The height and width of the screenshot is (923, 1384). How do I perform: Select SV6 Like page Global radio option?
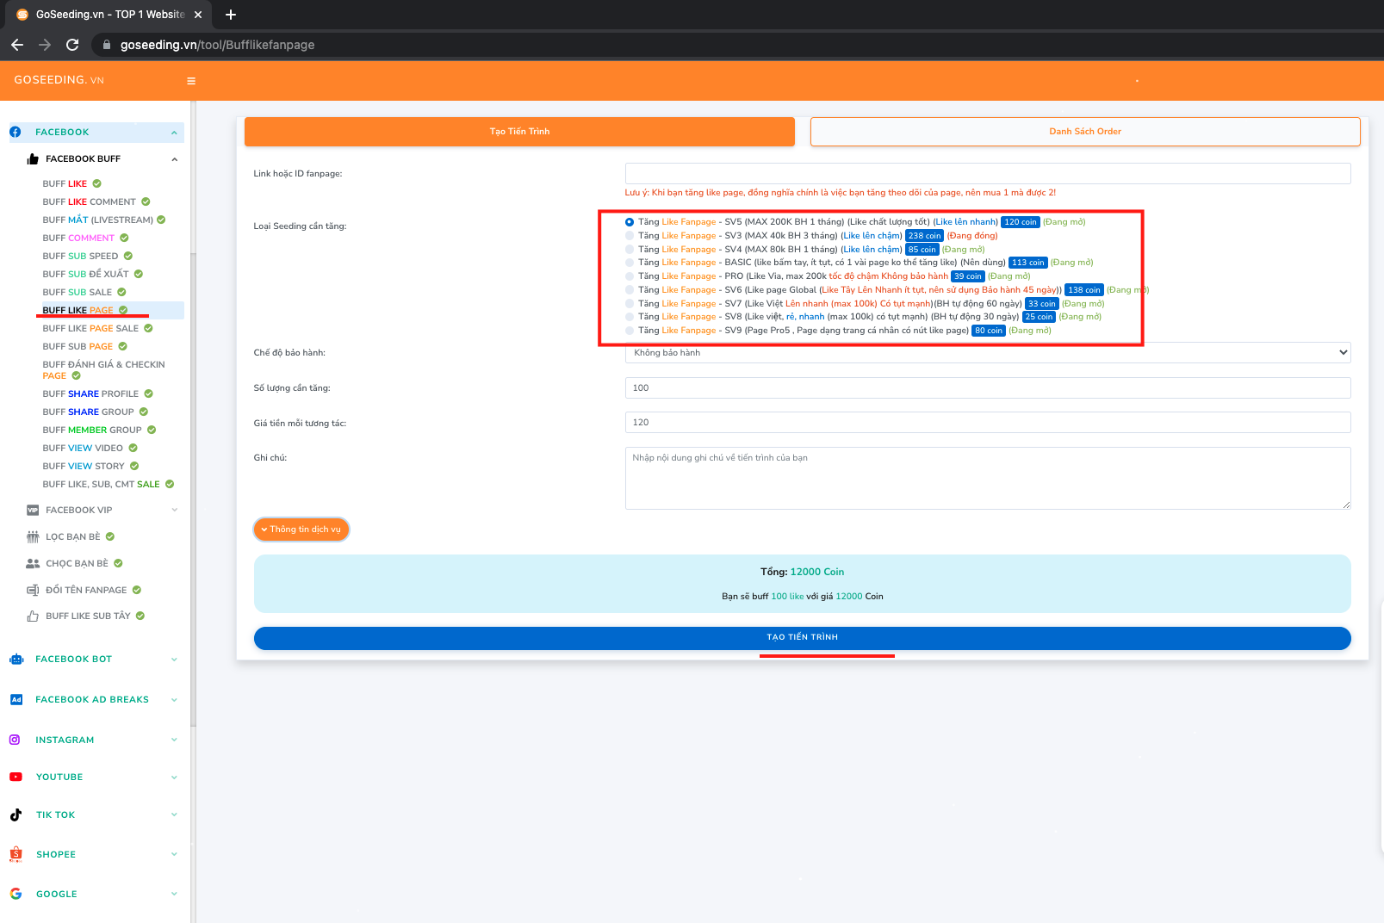(630, 290)
